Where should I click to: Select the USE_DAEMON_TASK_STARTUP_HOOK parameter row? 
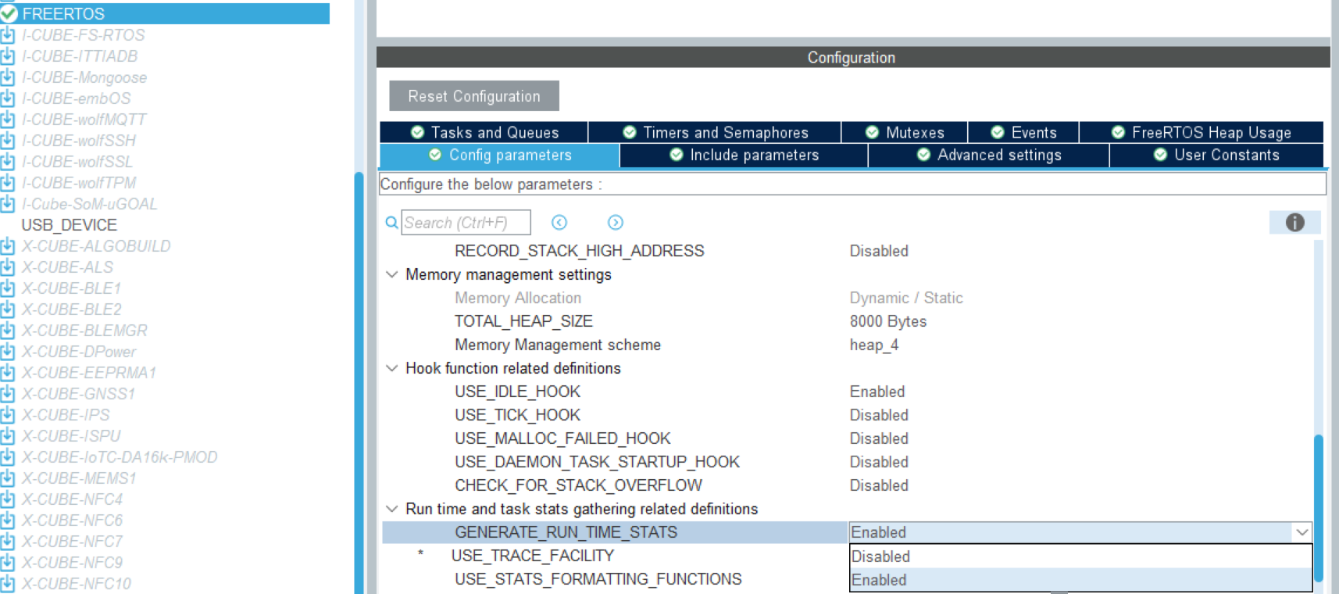(597, 462)
